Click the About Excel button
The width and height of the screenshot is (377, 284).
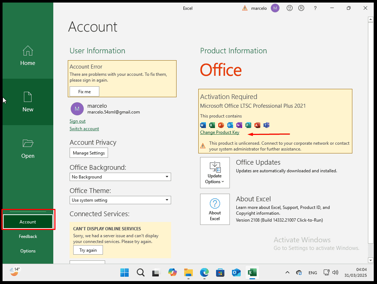click(x=215, y=209)
